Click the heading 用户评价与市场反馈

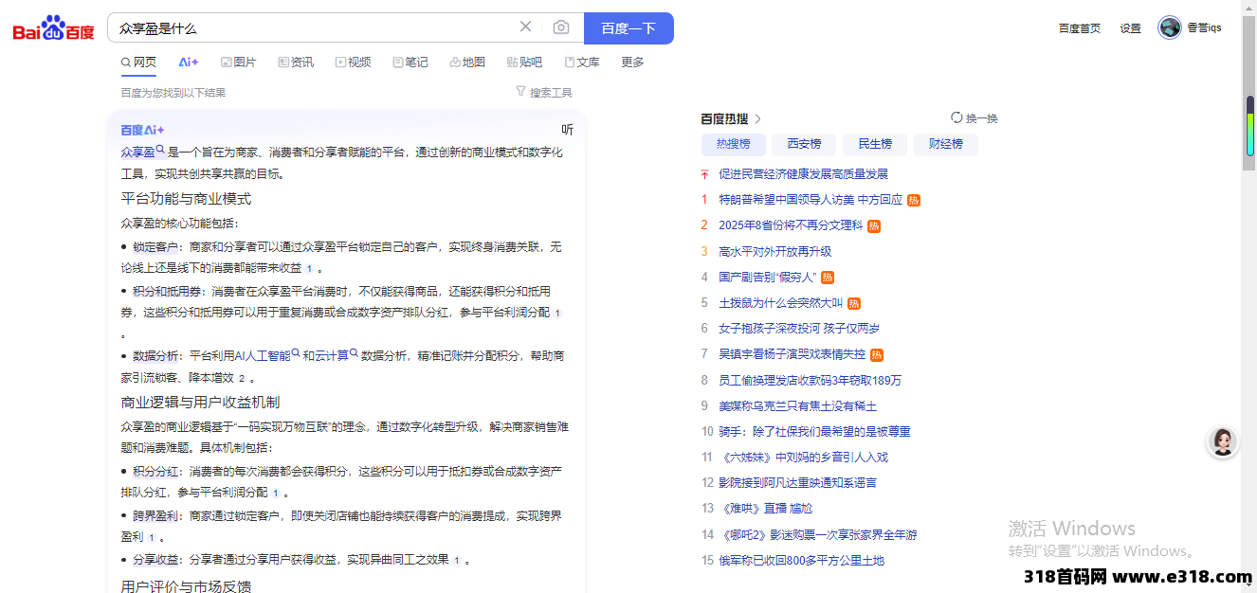click(186, 586)
